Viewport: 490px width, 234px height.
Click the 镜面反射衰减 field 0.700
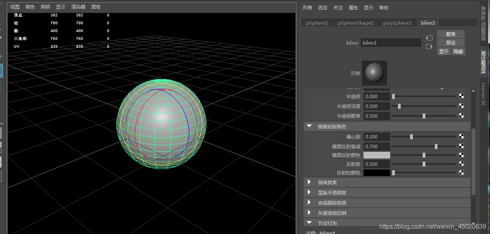pos(377,146)
